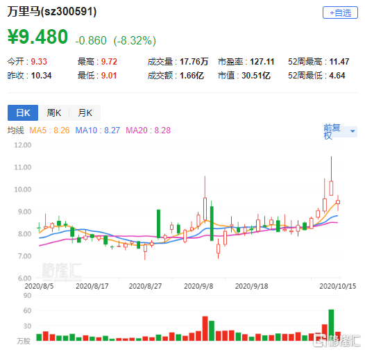Click the 昨收 value 10.34
The height and width of the screenshot is (352, 365).
tap(41, 76)
